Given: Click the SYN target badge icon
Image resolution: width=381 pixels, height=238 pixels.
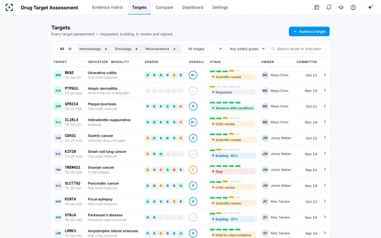Looking at the screenshot, I should coord(58,217).
